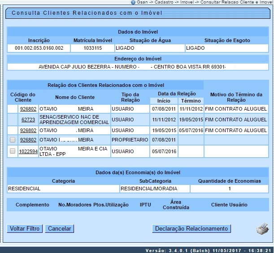Click Declaração Relacionamento button
This screenshot has width=274, height=253.
click(191, 229)
